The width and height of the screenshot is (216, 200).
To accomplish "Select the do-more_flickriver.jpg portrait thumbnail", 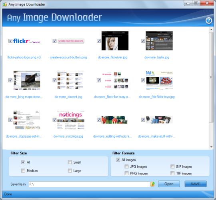I will (x=115, y=41).
